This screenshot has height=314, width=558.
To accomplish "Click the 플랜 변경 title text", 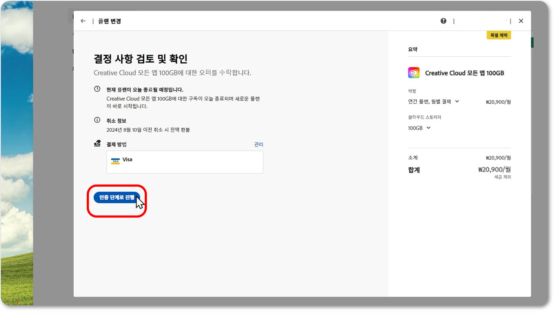I will click(x=110, y=21).
